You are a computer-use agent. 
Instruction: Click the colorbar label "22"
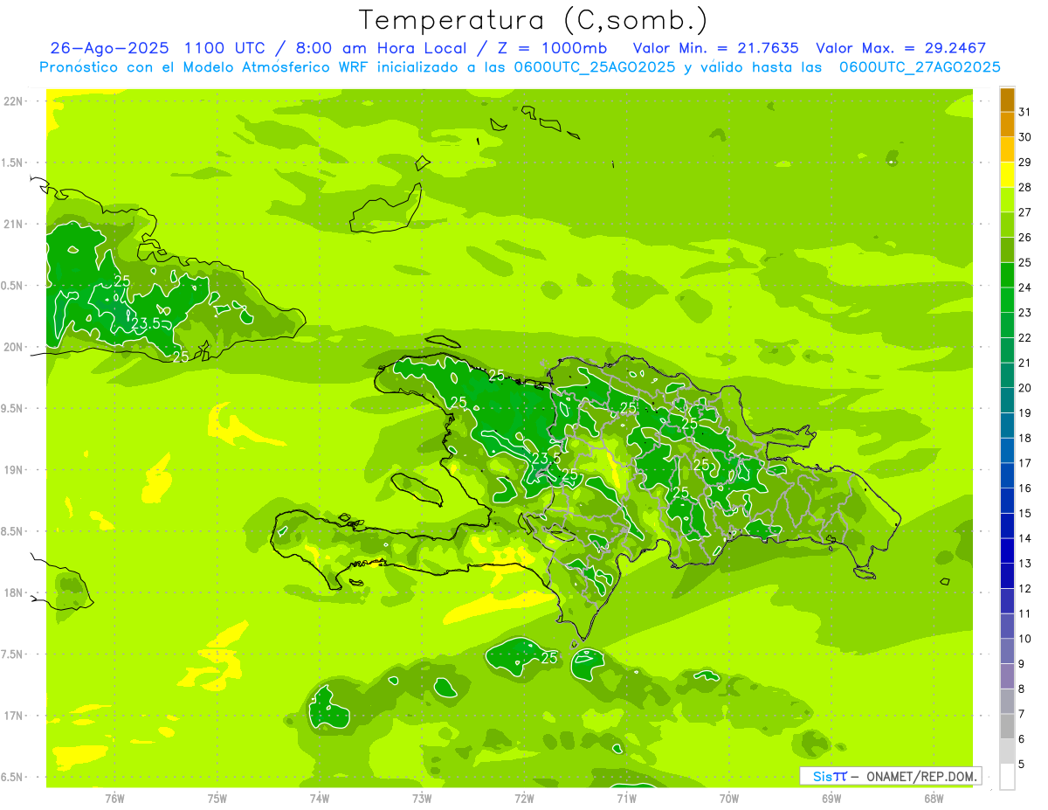[x=1025, y=337]
